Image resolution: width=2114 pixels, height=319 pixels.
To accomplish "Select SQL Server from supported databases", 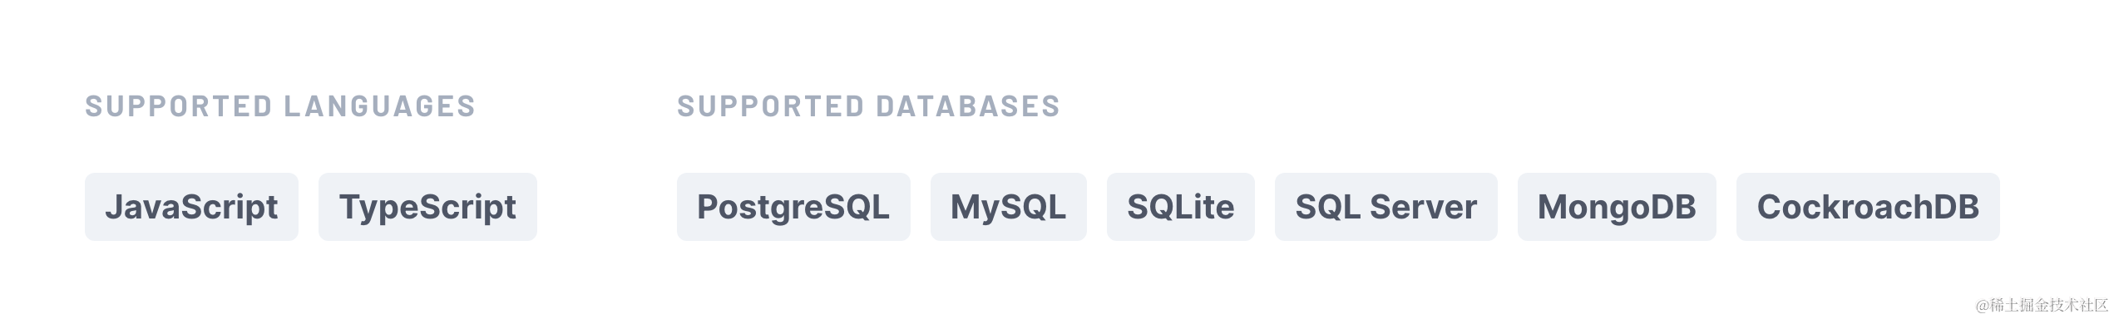I will tap(1385, 207).
